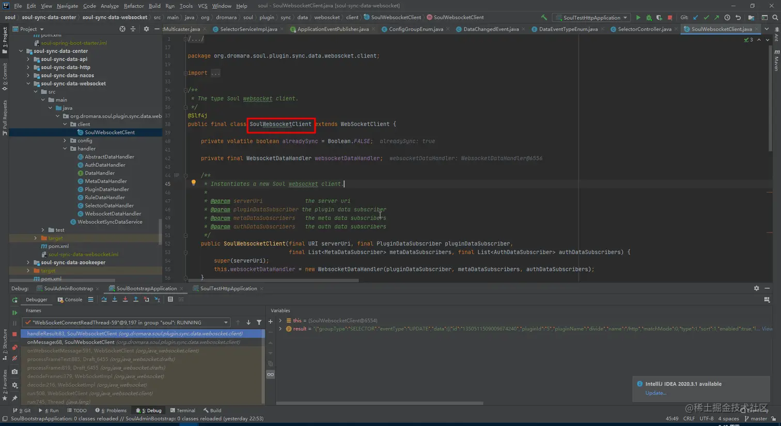Add new watch with plus icon
781x426 pixels.
(x=270, y=322)
